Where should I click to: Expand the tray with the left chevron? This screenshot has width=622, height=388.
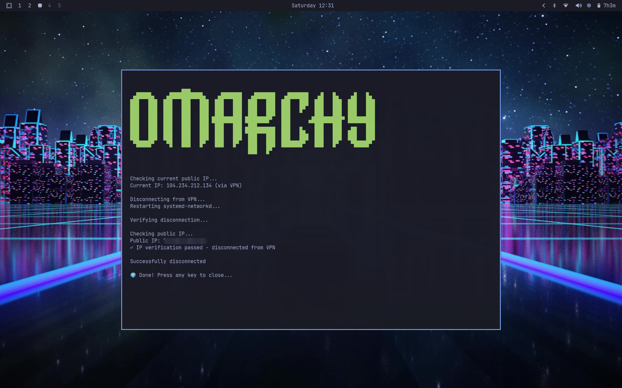(x=544, y=5)
